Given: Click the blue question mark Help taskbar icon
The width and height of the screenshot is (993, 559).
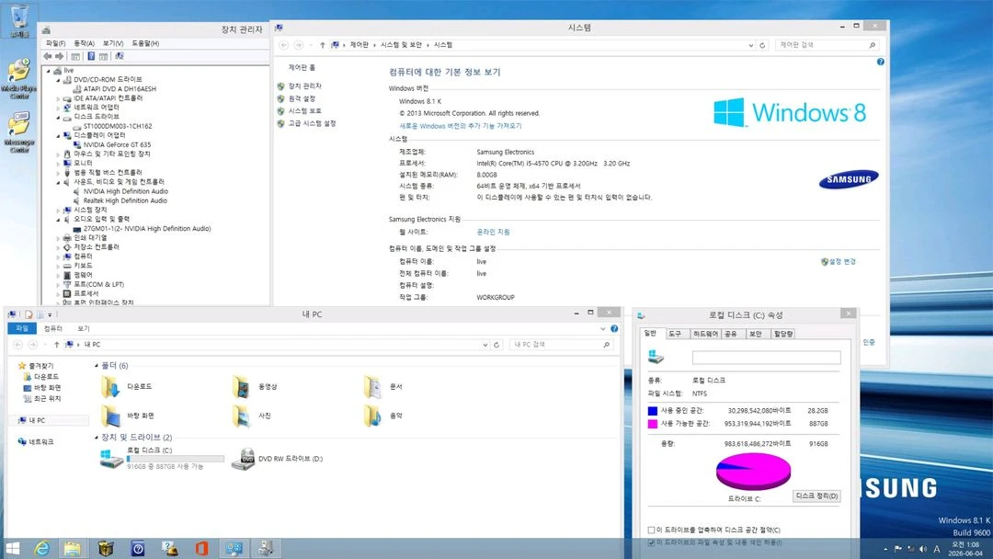Looking at the screenshot, I should pyautogui.click(x=137, y=548).
